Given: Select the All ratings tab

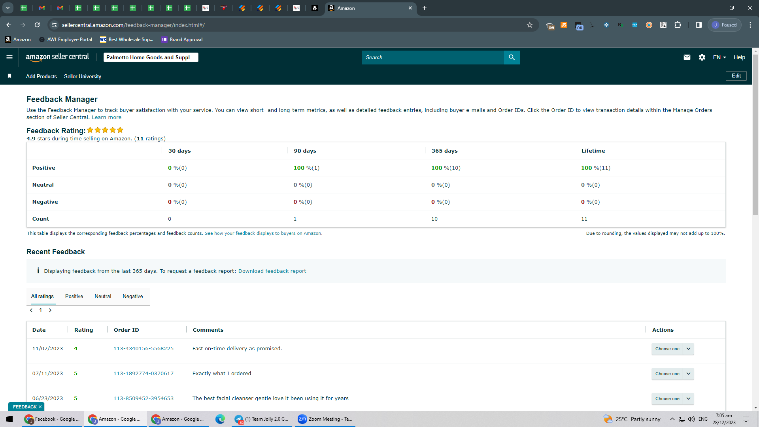Looking at the screenshot, I should [42, 296].
